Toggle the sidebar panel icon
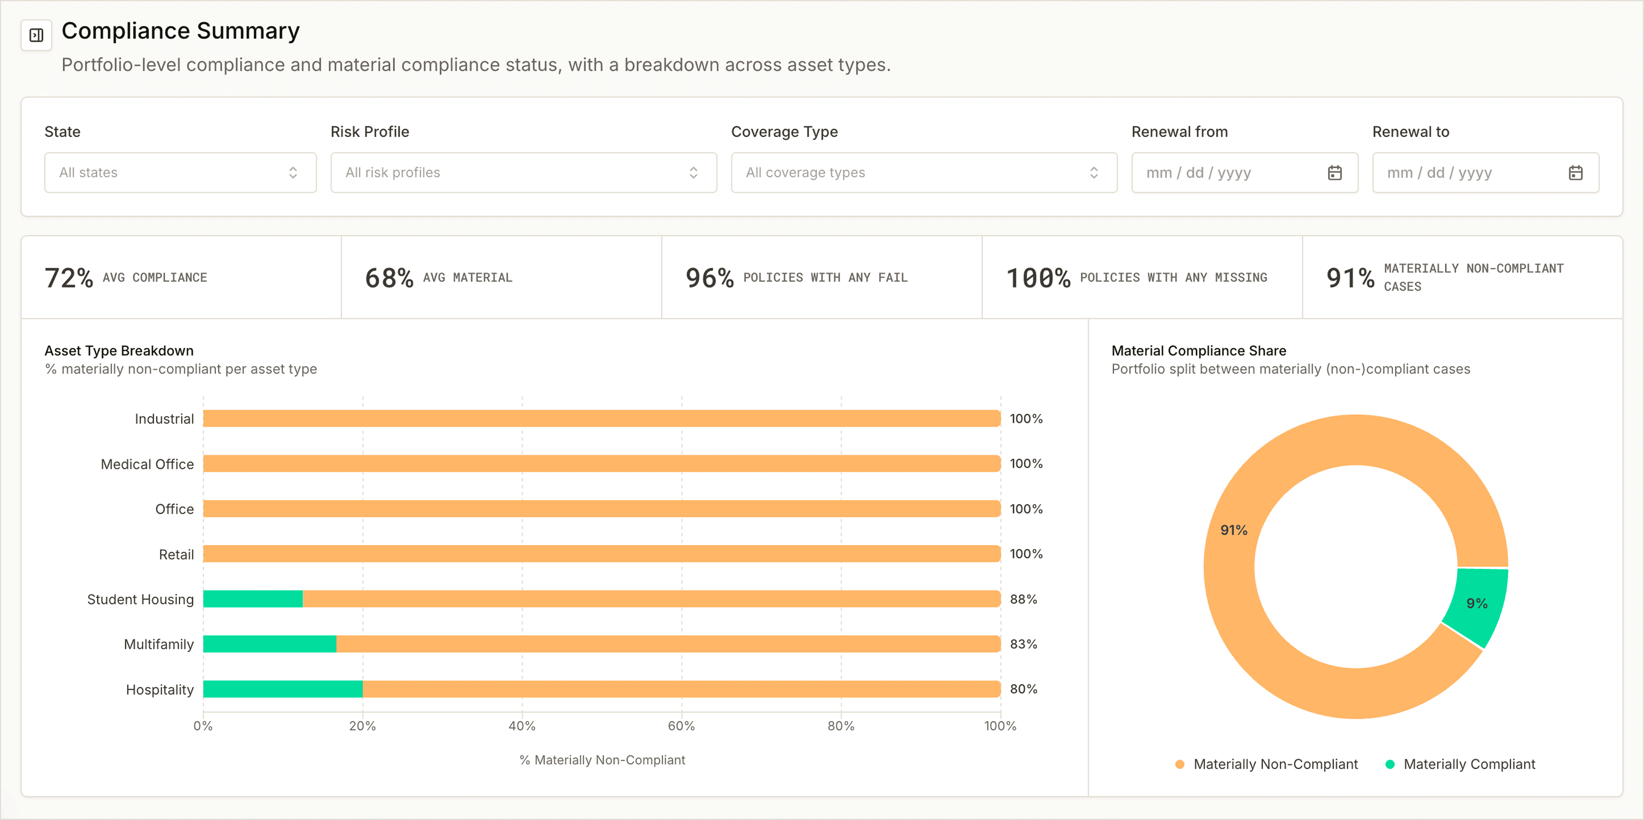Image resolution: width=1644 pixels, height=820 pixels. click(x=36, y=35)
